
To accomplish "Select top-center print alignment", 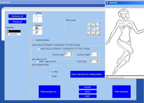I will coord(94,24).
